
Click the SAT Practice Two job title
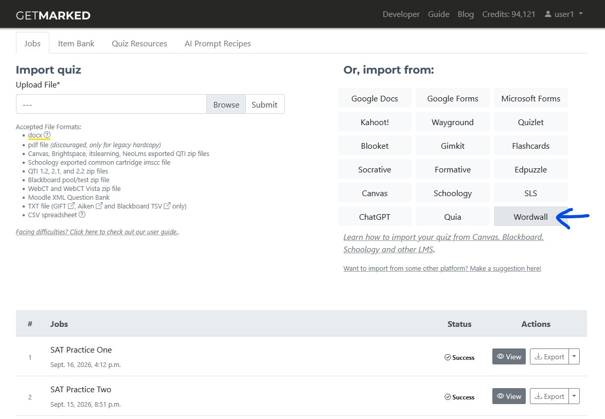[81, 389]
